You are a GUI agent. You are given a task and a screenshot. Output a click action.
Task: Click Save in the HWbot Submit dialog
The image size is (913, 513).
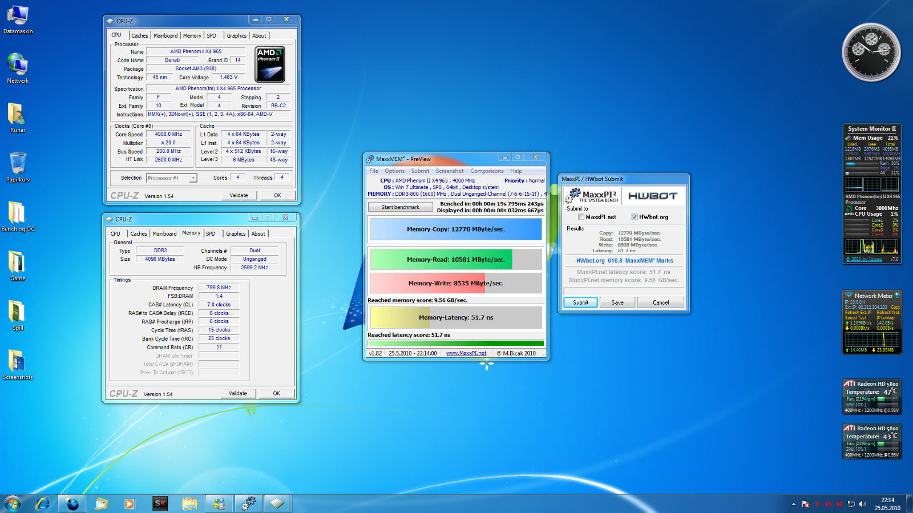[x=617, y=302]
